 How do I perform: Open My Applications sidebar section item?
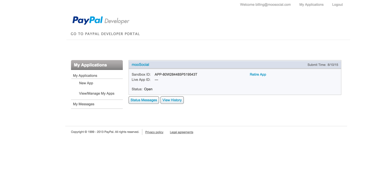tap(85, 76)
